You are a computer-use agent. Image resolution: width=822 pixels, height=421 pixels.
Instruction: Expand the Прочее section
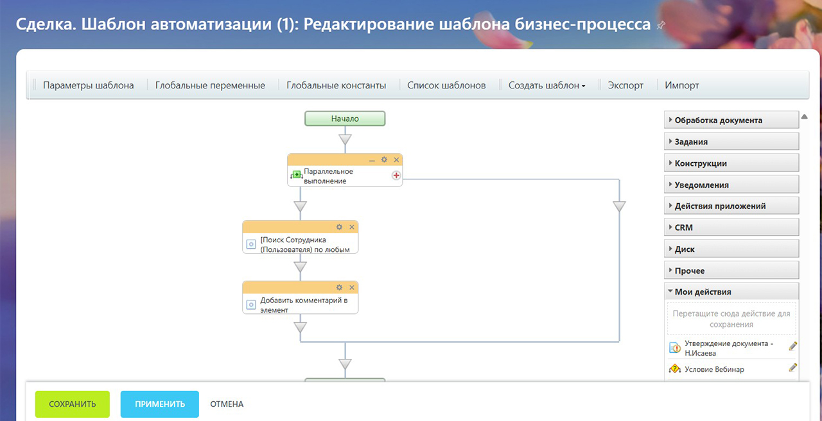click(731, 270)
